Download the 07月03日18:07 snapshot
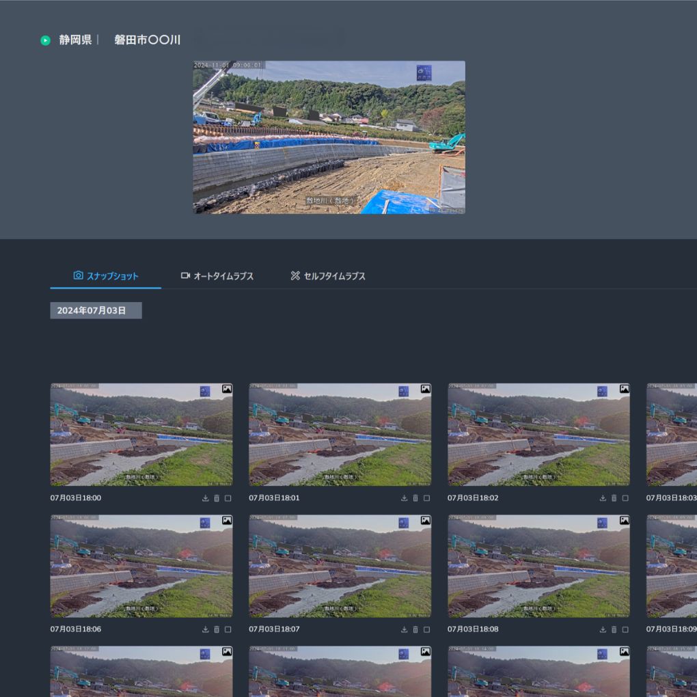The height and width of the screenshot is (697, 697). tap(404, 629)
